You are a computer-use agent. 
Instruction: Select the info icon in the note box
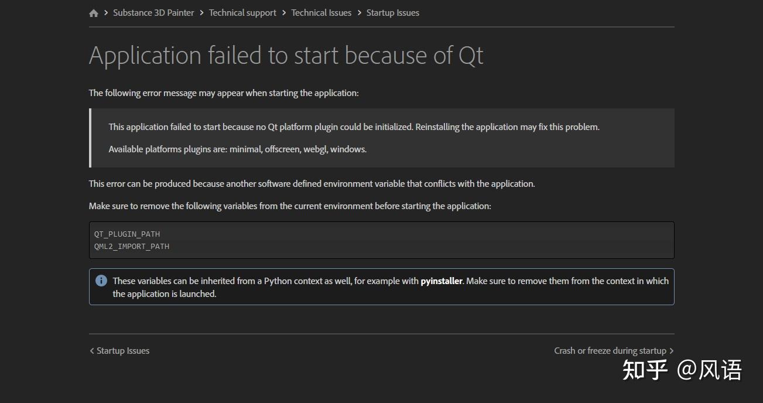[101, 281]
